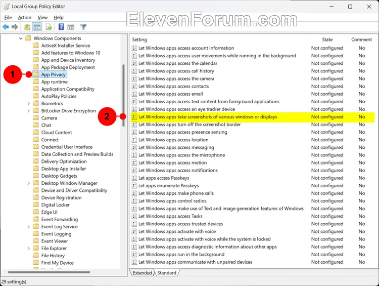Expand the BitLocker Drive Encryption folder
Viewport: 379px width, 286px height.
[28, 111]
